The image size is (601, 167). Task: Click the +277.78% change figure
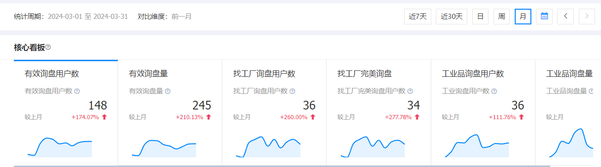click(x=399, y=117)
